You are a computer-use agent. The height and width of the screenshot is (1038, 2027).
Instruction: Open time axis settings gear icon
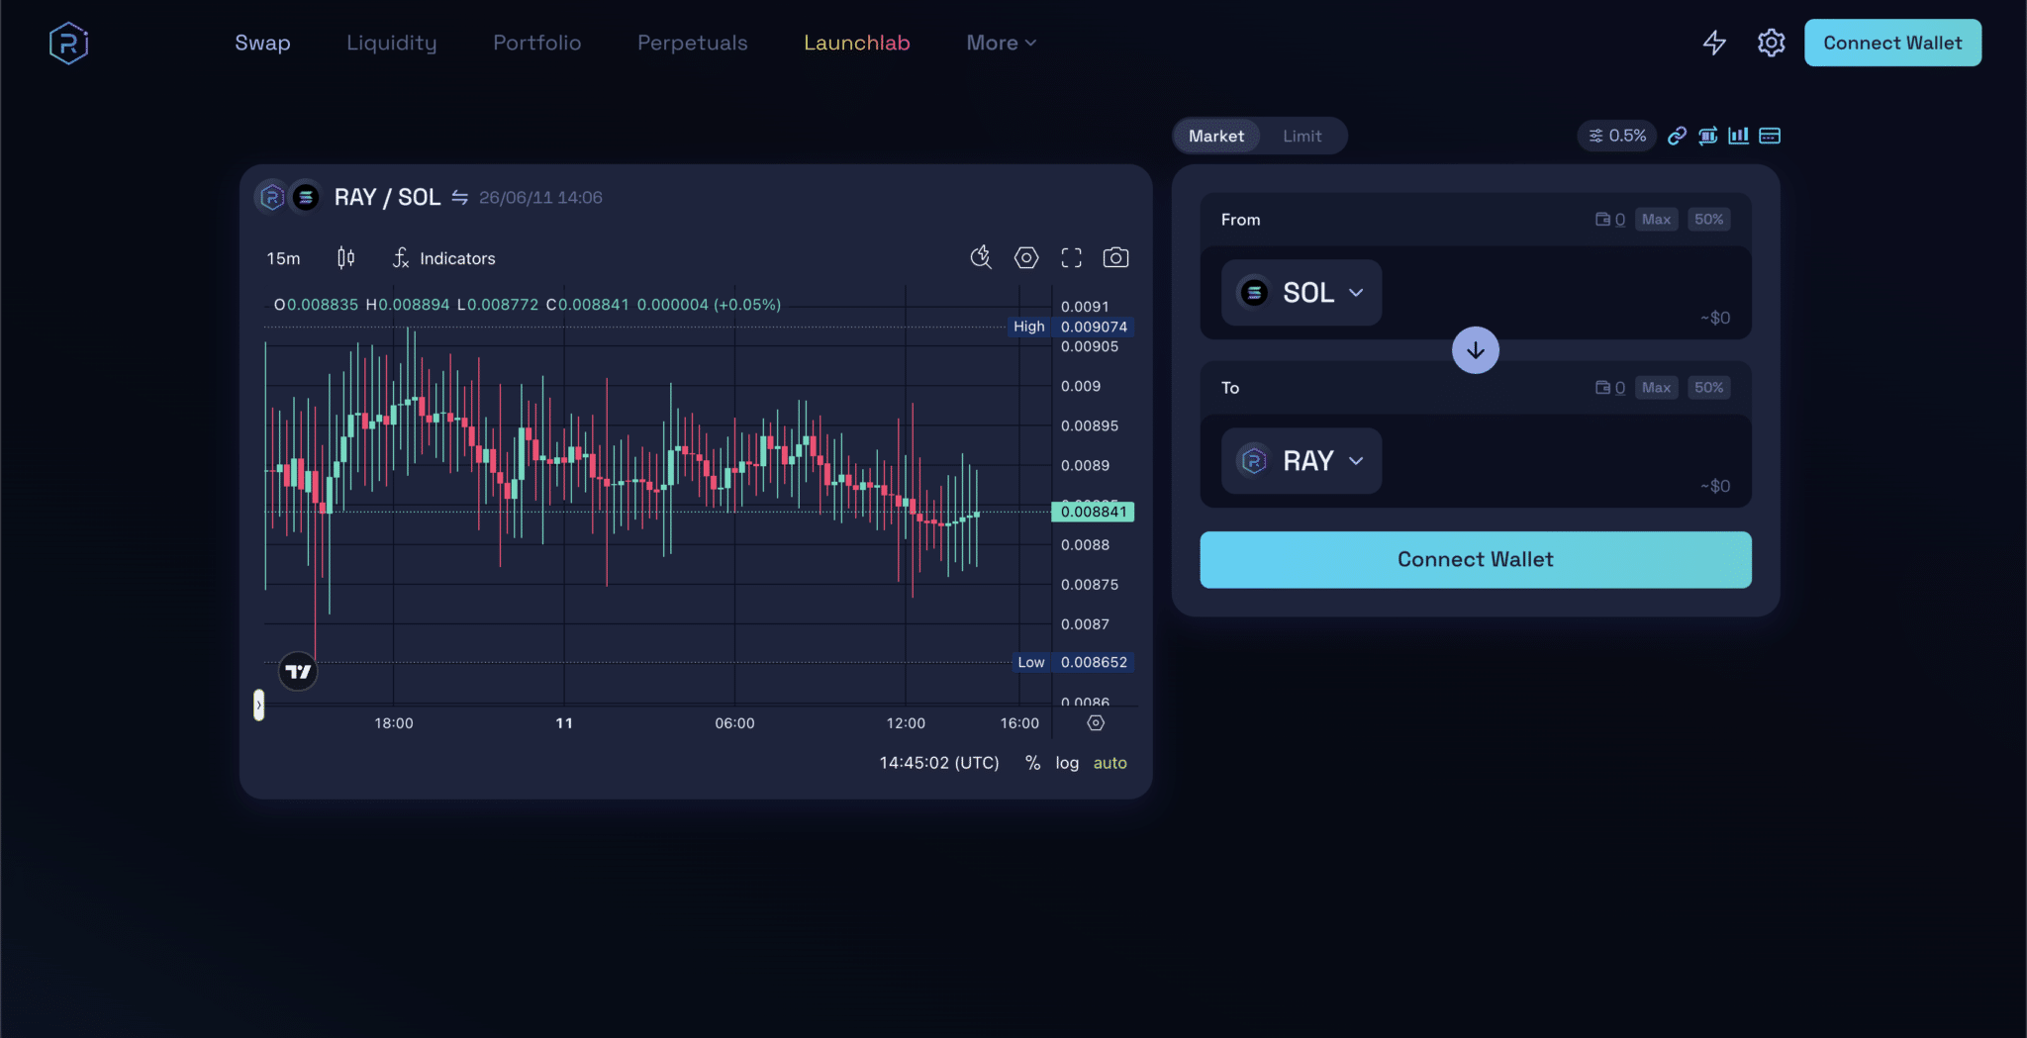tap(1096, 723)
